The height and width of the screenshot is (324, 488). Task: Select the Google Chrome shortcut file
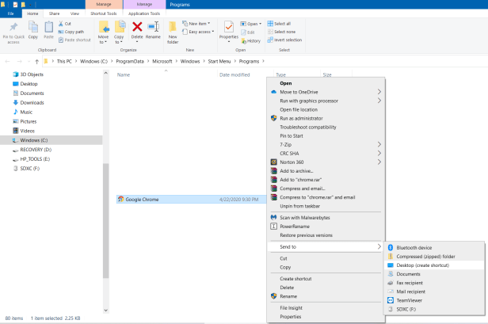[143, 199]
